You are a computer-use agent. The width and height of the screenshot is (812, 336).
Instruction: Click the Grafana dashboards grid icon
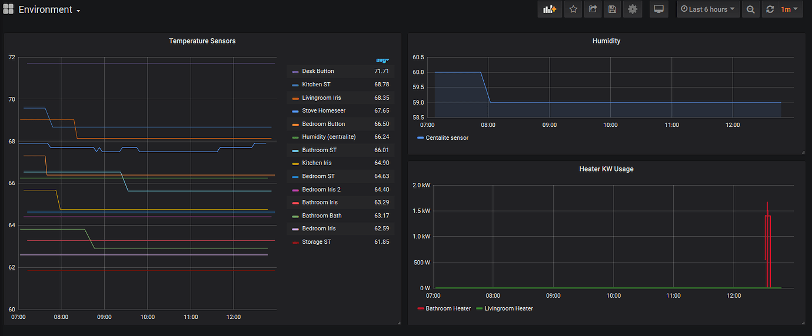click(x=8, y=9)
